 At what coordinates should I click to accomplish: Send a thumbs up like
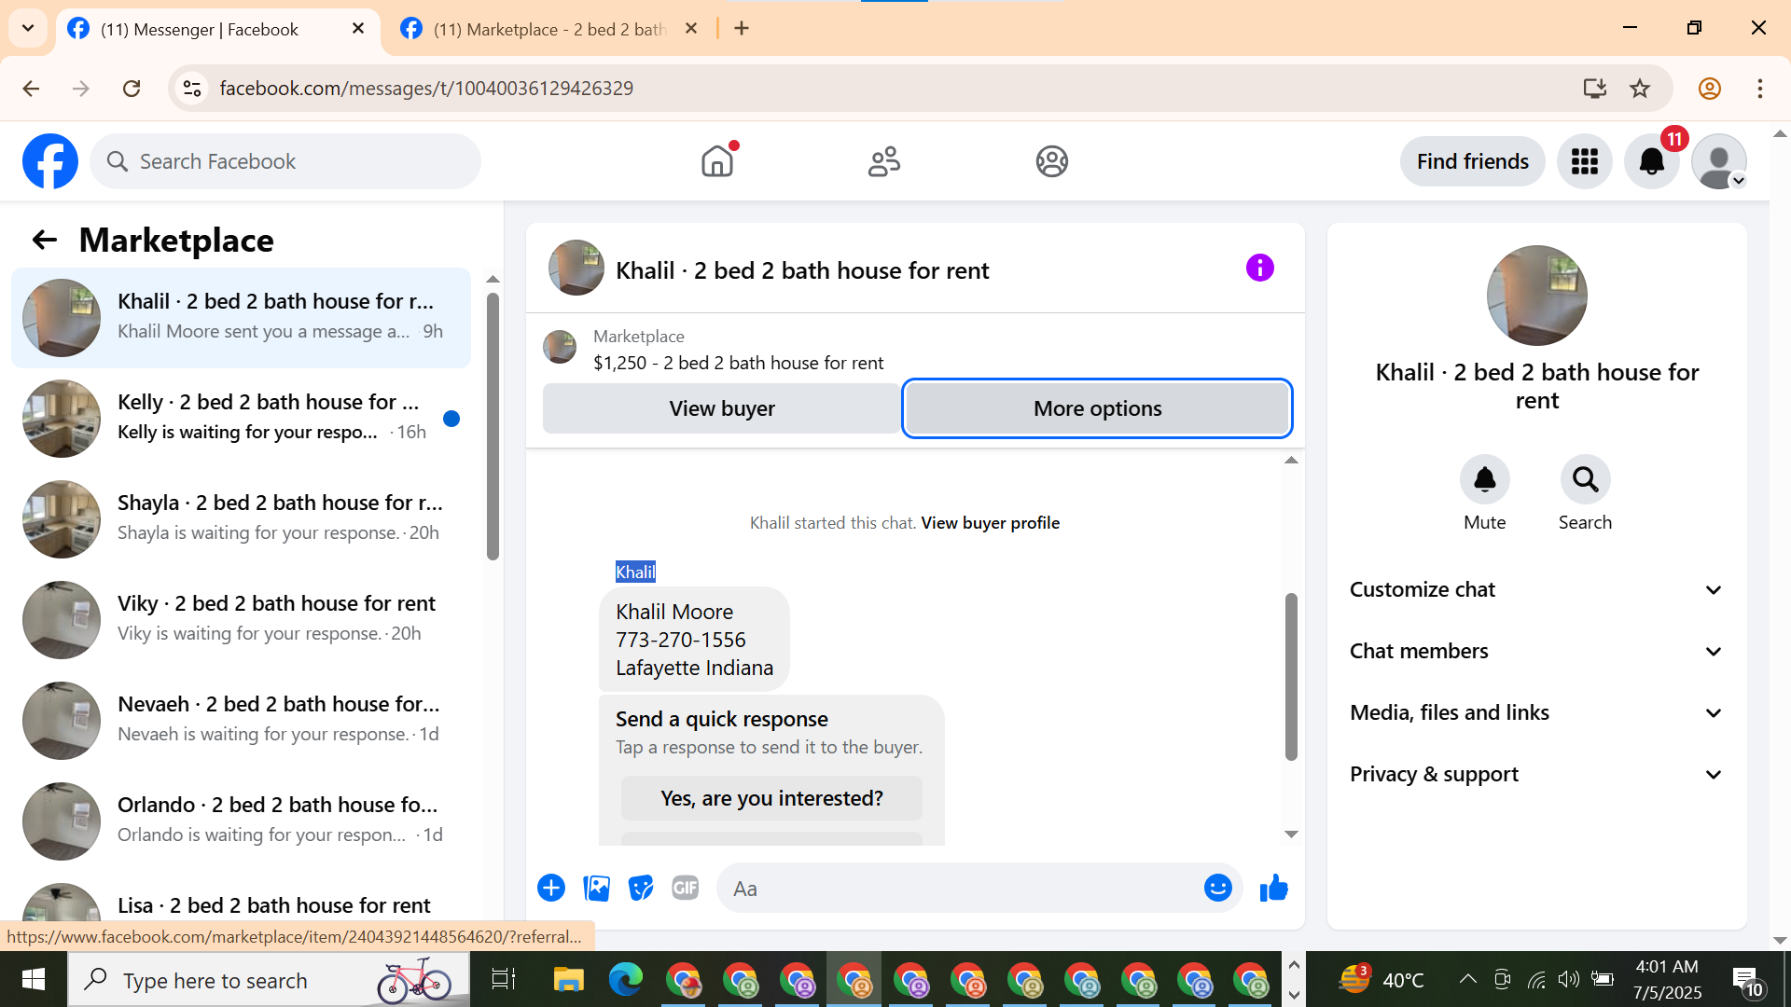point(1273,888)
